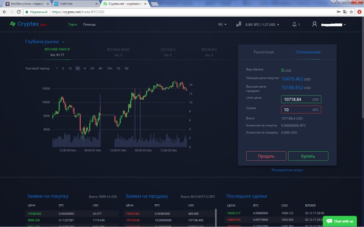364x227 pixels.
Task: Open notifications bell icon
Action: (x=295, y=25)
